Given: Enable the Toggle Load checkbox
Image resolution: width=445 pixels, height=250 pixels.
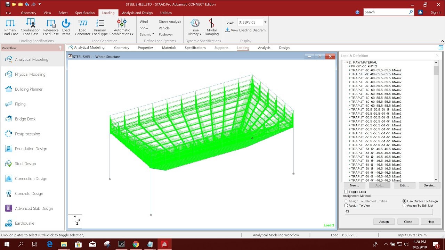Looking at the screenshot, I should (x=347, y=191).
